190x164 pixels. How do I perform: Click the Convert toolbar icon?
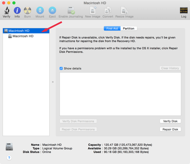tap(108, 11)
